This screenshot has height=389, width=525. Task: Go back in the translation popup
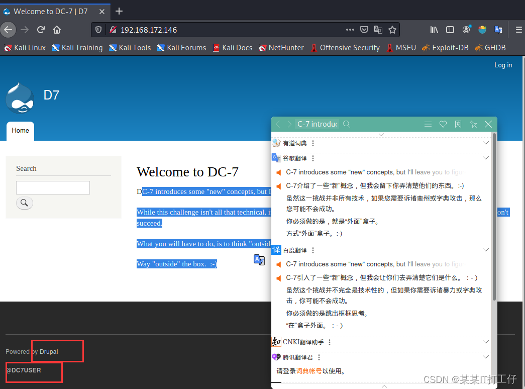278,124
